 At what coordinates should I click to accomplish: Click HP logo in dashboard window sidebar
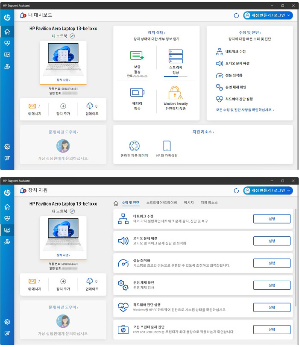7,18
